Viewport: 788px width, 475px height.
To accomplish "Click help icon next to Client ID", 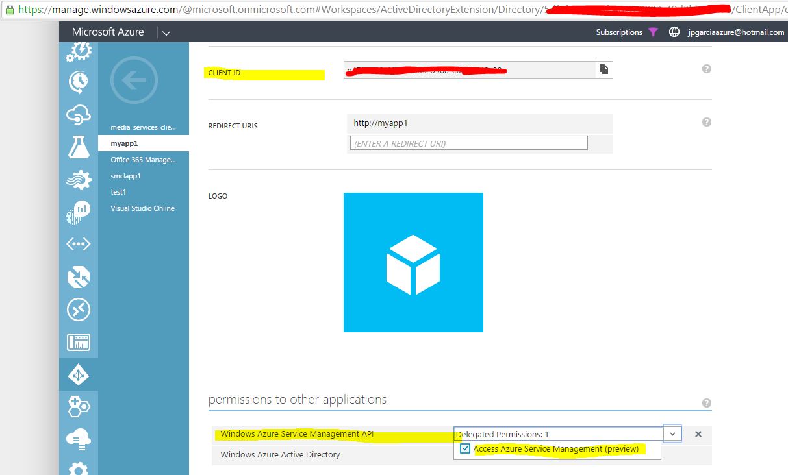I will 707,69.
